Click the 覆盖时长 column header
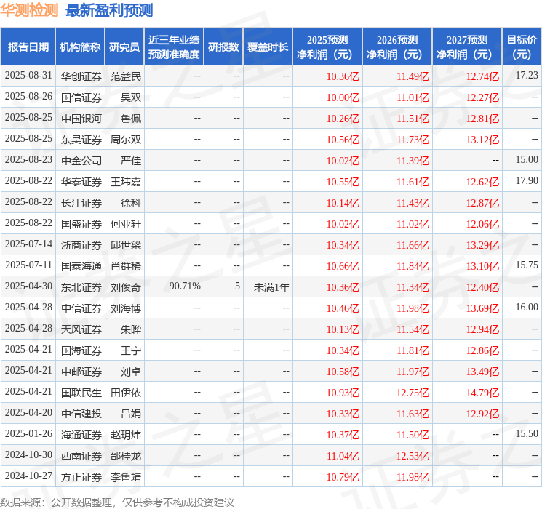 268,47
